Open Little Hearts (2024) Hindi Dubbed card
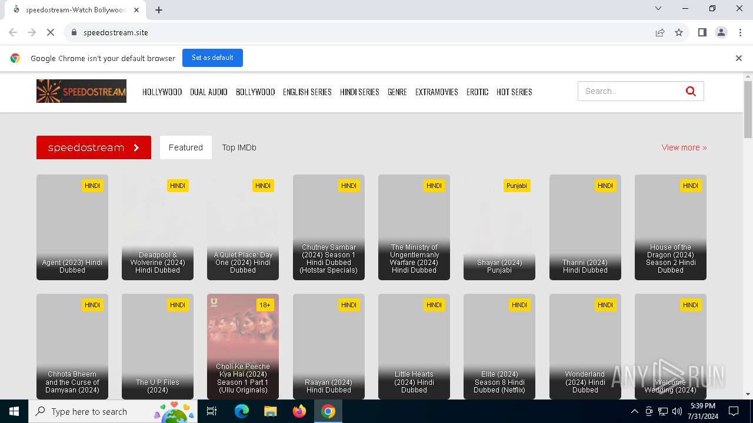This screenshot has width=753, height=423. point(414,347)
